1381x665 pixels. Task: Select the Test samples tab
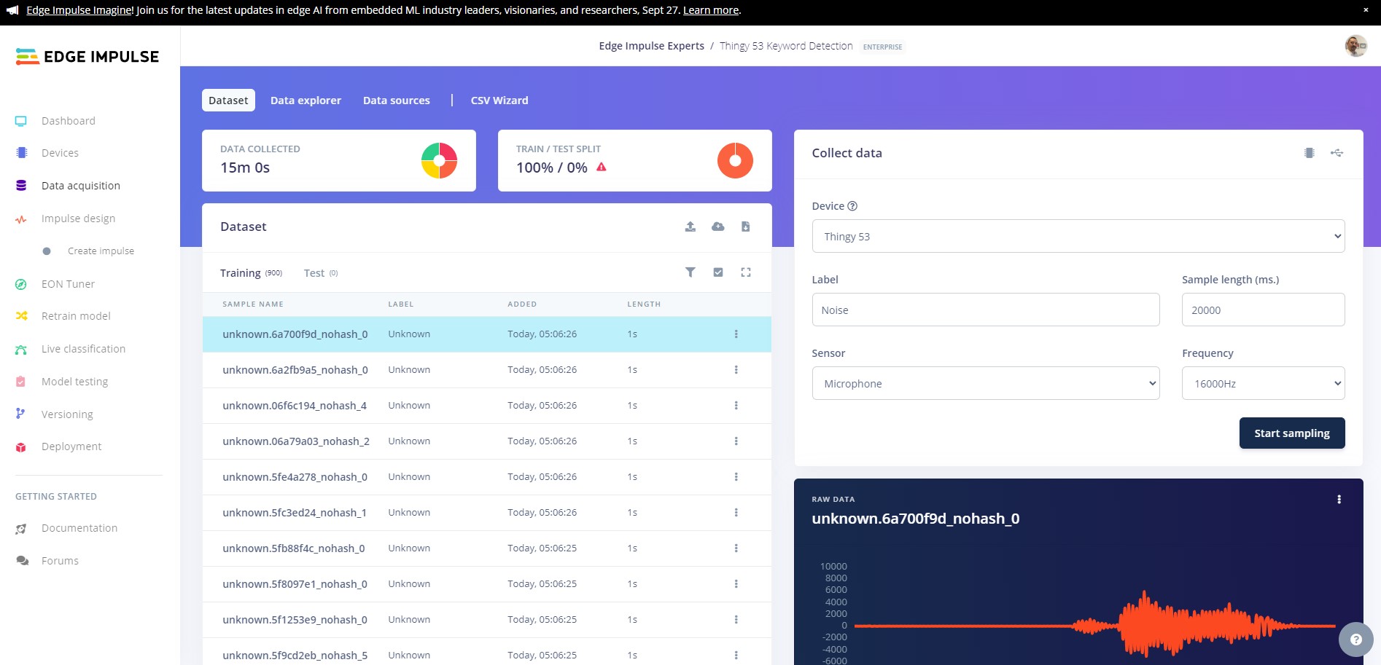(x=321, y=273)
